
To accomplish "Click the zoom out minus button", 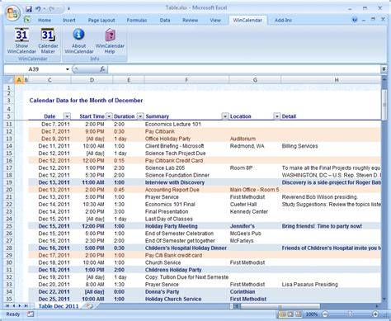I will [x=325, y=314].
